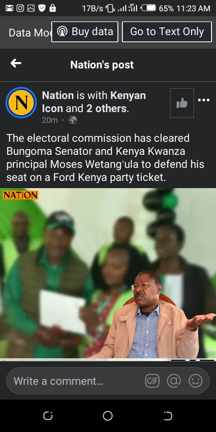
Task: Play the Wetang'ula video thumbnail
Action: click(x=108, y=273)
